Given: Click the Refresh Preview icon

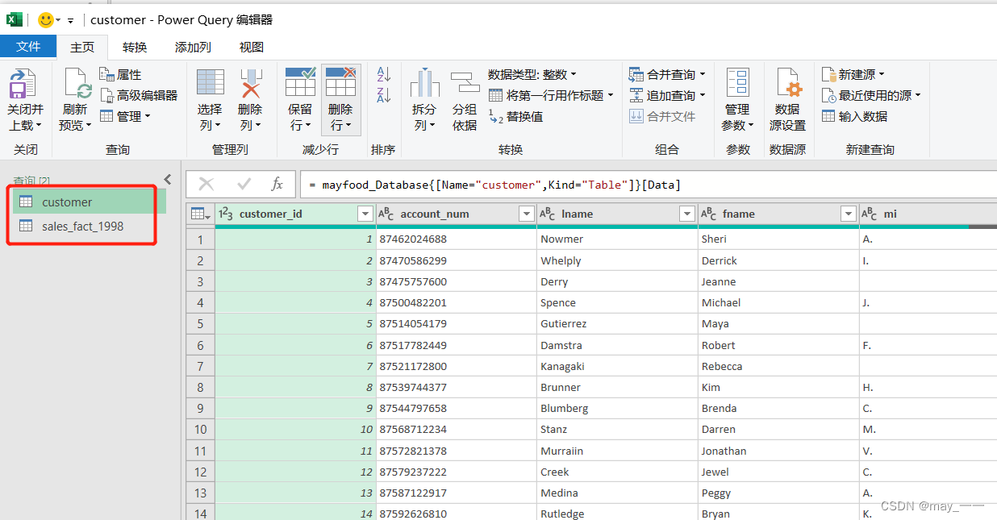Looking at the screenshot, I should click(x=77, y=84).
